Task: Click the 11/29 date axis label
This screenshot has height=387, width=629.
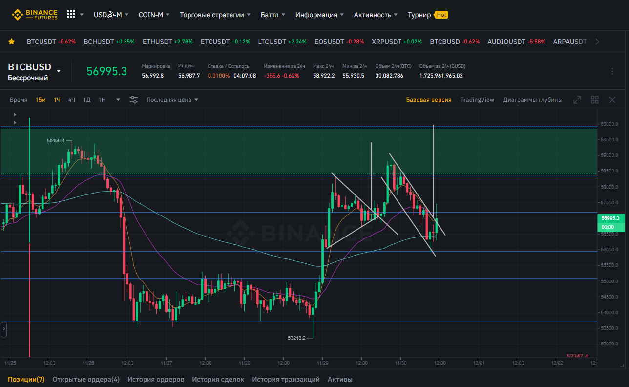Action: (322, 363)
